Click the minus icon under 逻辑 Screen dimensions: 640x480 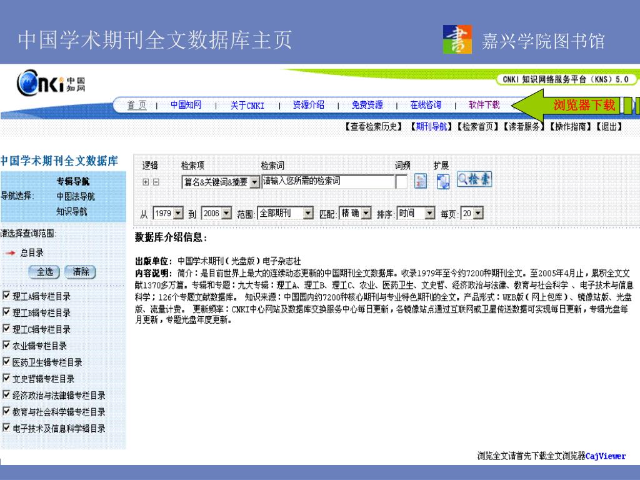(x=156, y=182)
